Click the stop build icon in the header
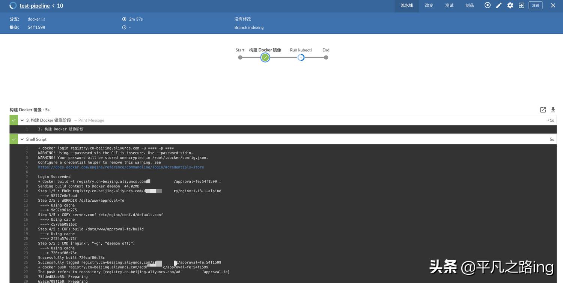The width and height of the screenshot is (563, 283). (x=487, y=5)
